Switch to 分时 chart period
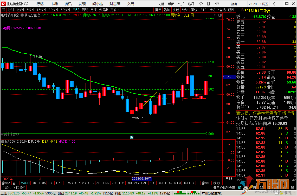Screen dimensions: 297x196 click(x=11, y=10)
